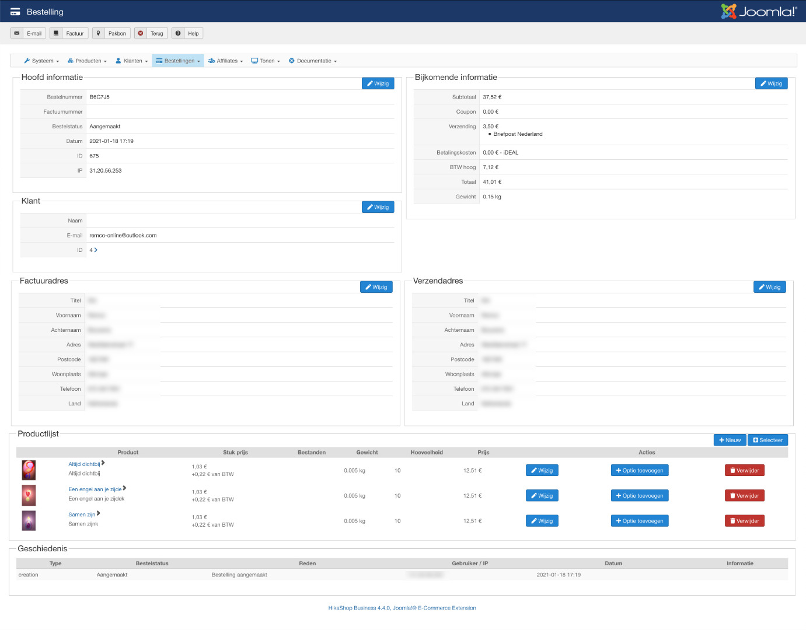
Task: Expand the Klanten dropdown menu
Action: [x=132, y=61]
